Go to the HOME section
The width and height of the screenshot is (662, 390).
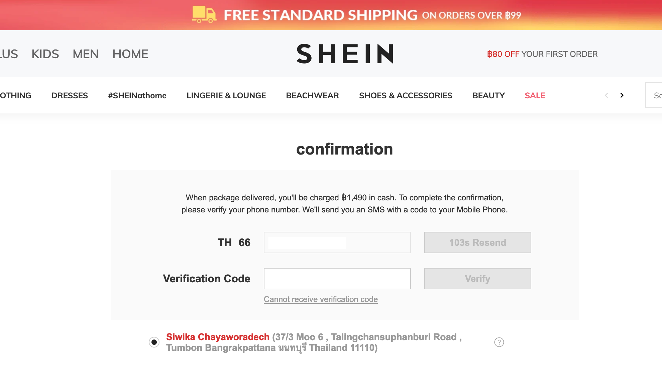coord(130,54)
